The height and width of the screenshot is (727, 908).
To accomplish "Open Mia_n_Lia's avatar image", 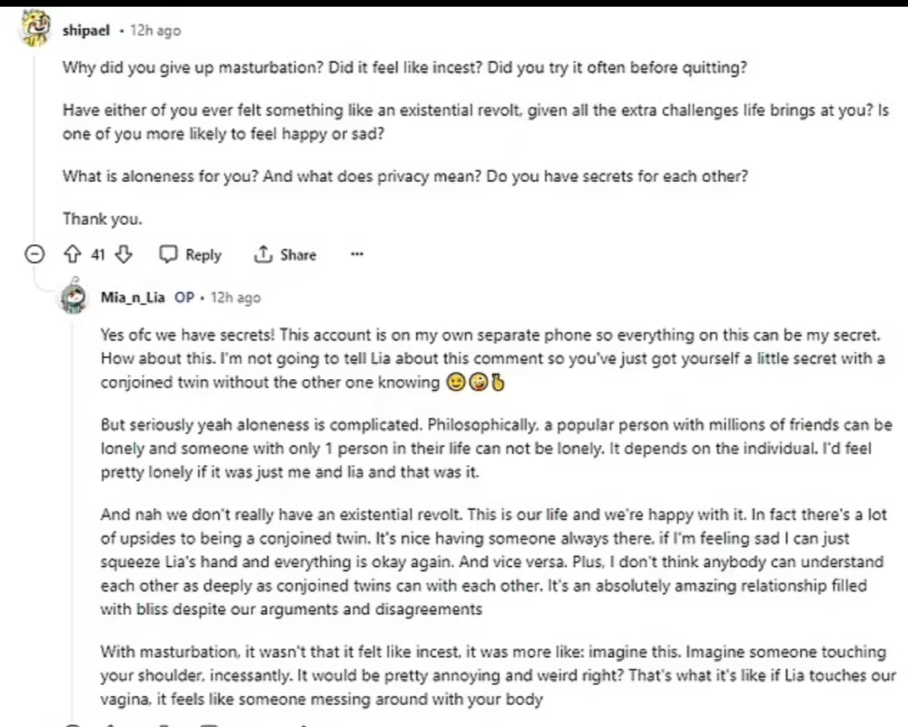I will point(75,297).
